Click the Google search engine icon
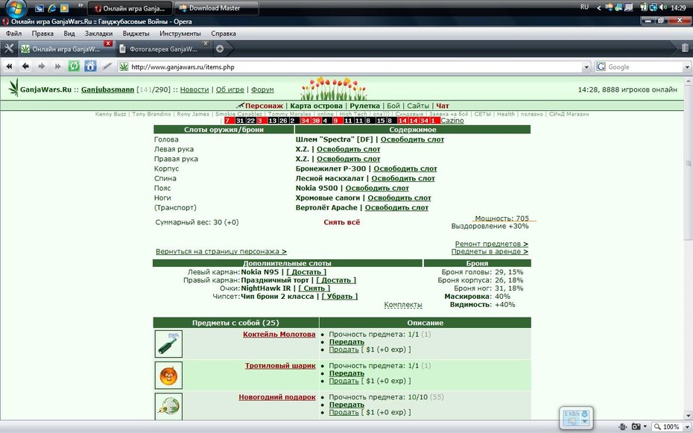Screen dimensions: 693x433 pyautogui.click(x=601, y=67)
